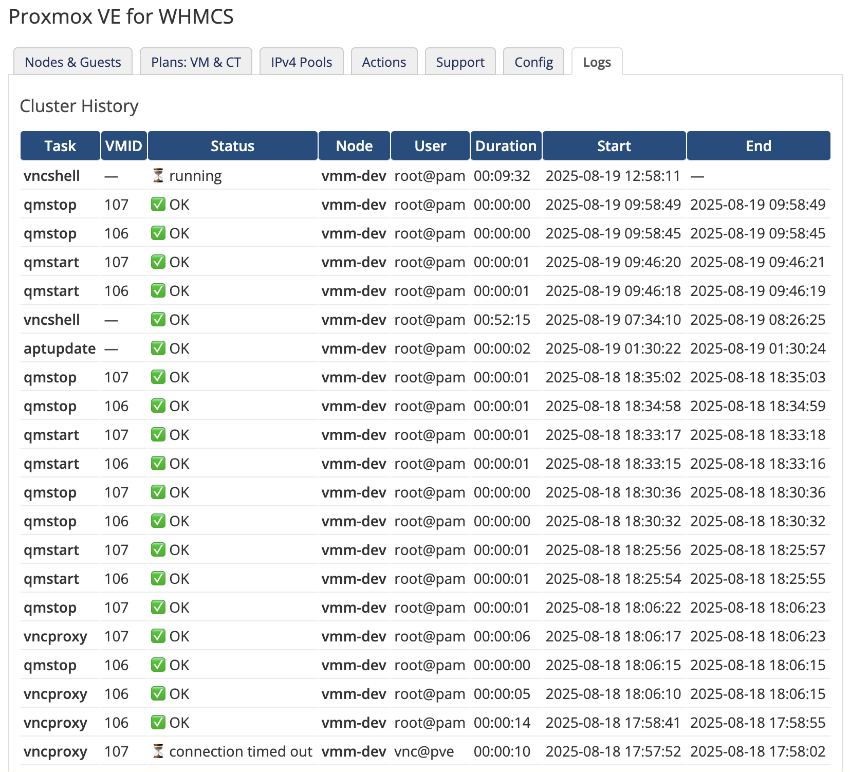This screenshot has height=772, width=850.
Task: Click the Task column header
Action: tap(60, 145)
